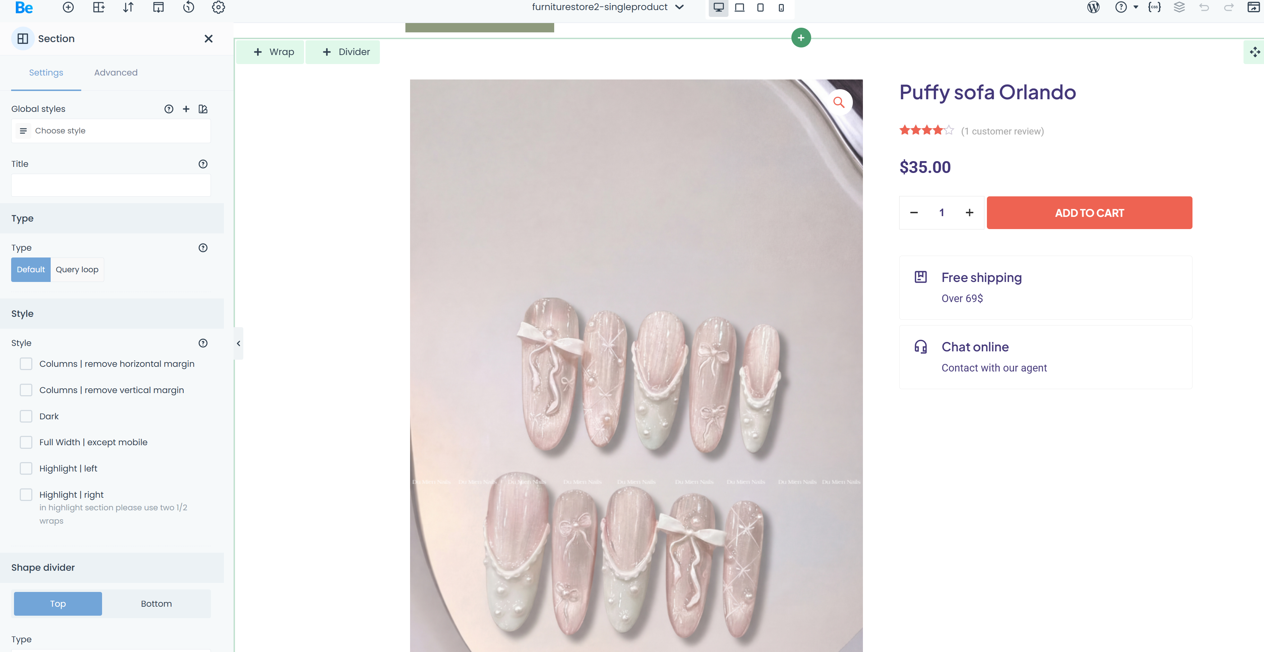The height and width of the screenshot is (652, 1264).
Task: Click into the Title input field
Action: [111, 186]
